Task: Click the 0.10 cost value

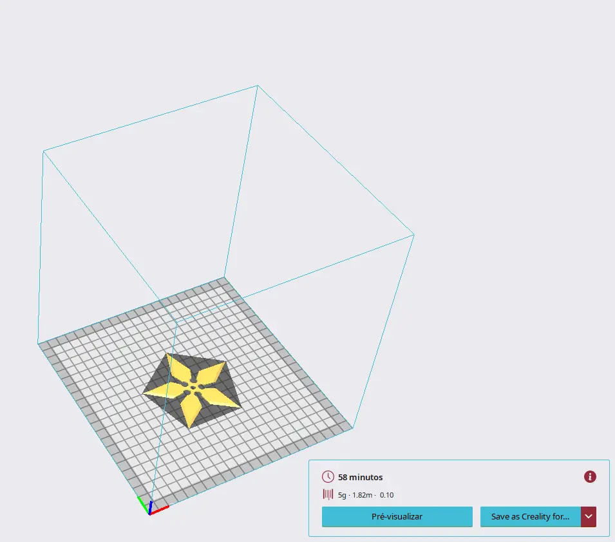Action: point(386,495)
